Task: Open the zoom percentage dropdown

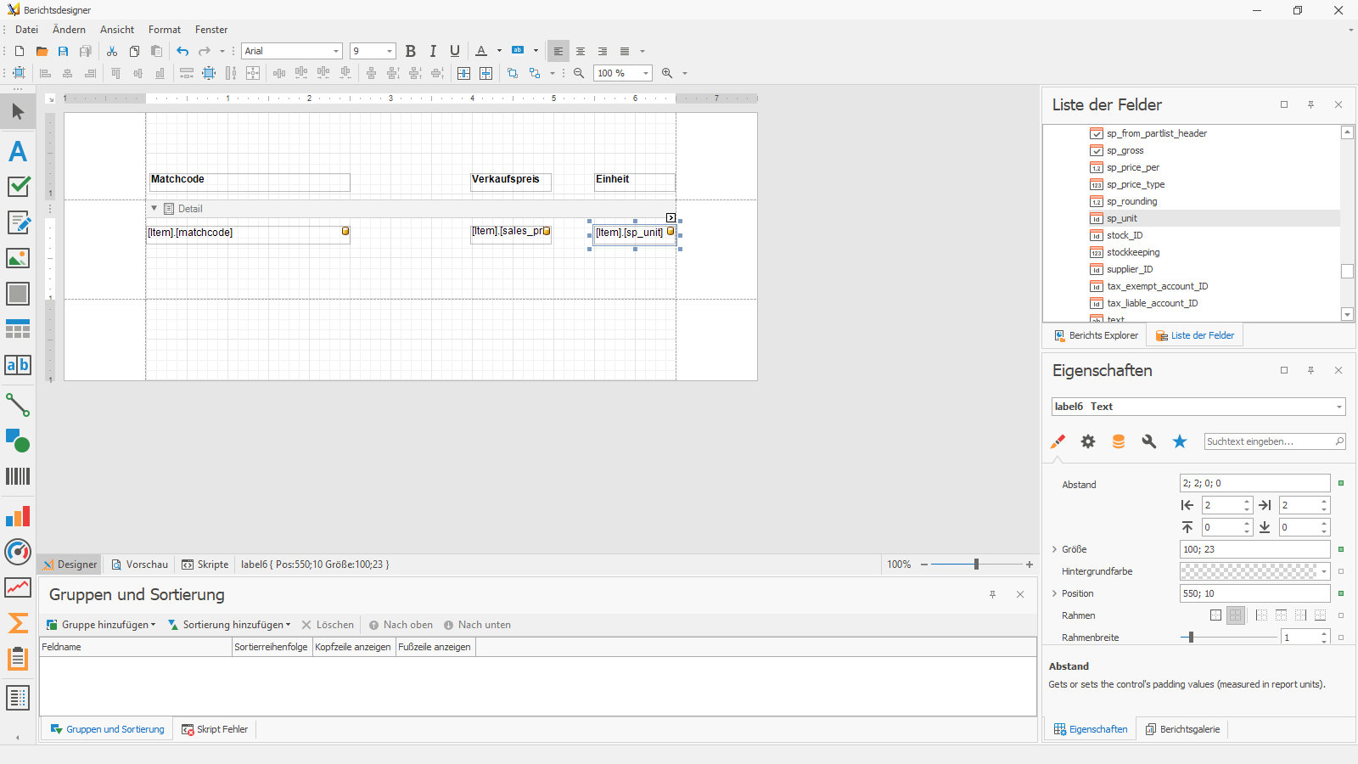Action: [x=646, y=73]
